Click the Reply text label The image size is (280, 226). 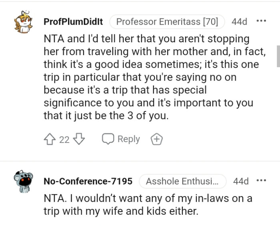tap(128, 139)
